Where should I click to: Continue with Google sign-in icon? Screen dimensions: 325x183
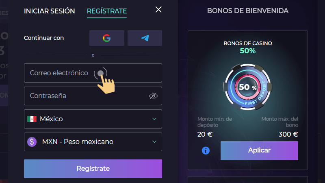[x=106, y=38]
